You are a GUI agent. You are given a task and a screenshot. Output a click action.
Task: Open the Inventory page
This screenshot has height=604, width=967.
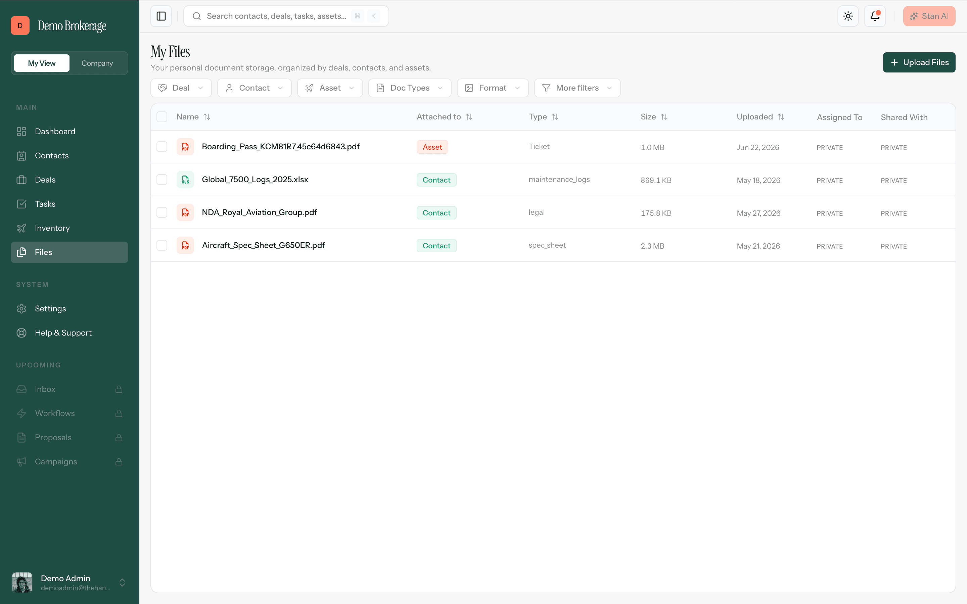(x=70, y=228)
